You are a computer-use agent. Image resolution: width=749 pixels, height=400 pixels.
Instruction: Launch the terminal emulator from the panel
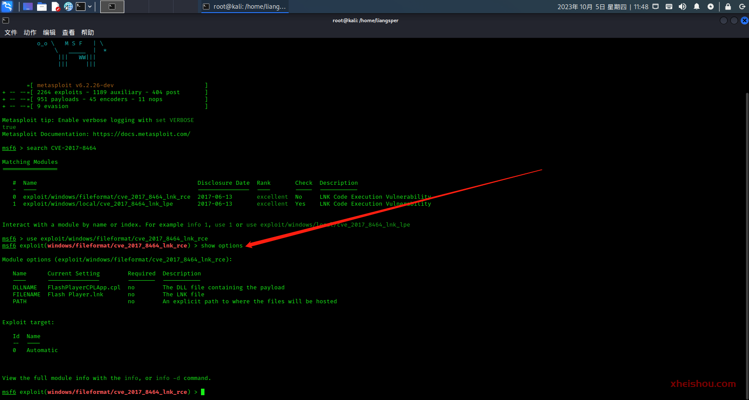coord(81,7)
